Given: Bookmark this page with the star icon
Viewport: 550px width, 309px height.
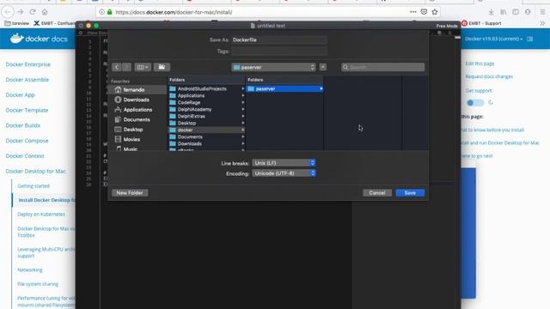Looking at the screenshot, I should [435, 12].
